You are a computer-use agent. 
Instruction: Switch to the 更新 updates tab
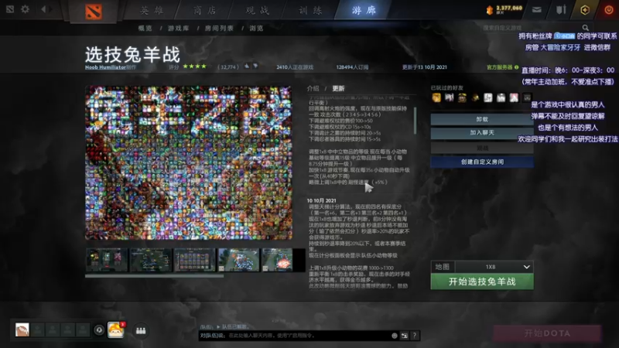[338, 88]
